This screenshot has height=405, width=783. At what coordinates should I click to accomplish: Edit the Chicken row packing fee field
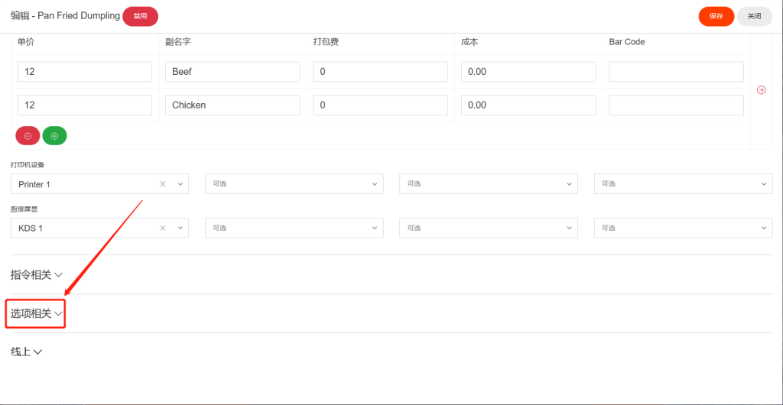(x=381, y=105)
